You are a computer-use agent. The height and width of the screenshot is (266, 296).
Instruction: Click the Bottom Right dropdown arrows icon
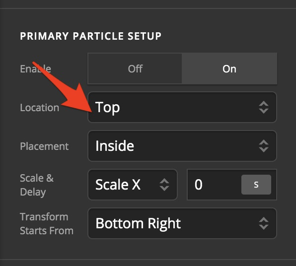point(264,223)
